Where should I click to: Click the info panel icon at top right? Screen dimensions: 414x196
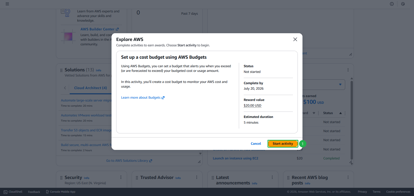[x=392, y=4]
